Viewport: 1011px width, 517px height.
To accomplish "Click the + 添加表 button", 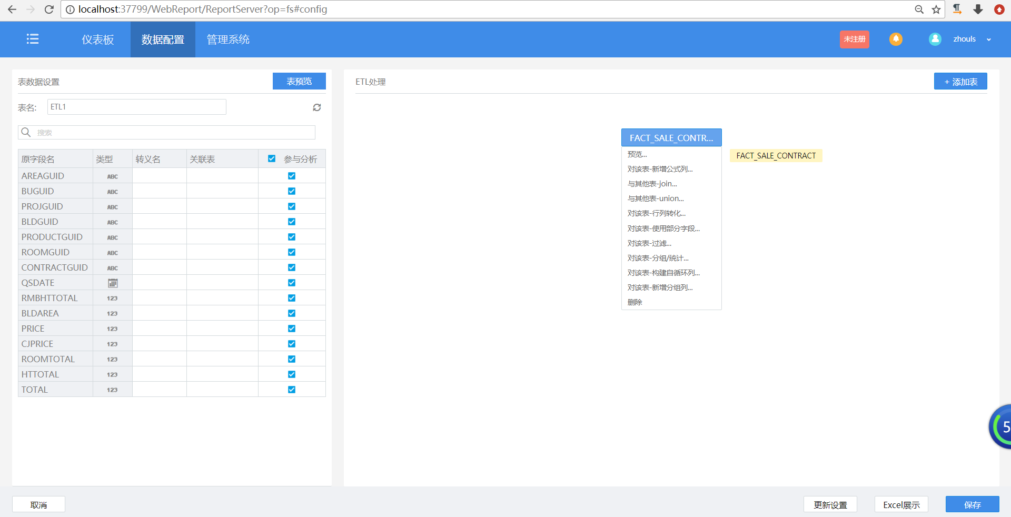I will (x=960, y=82).
